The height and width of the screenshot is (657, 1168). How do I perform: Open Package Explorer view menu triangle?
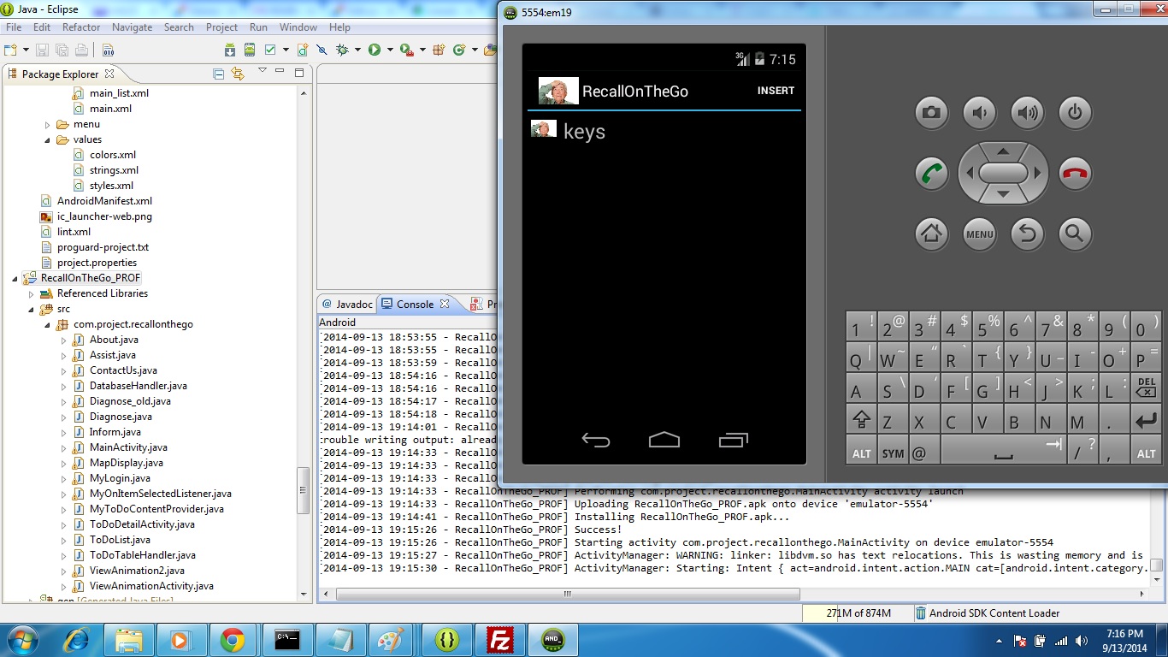[x=263, y=70]
